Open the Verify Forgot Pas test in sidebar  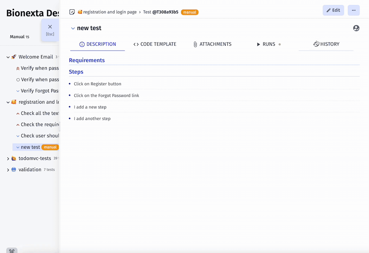40,91
